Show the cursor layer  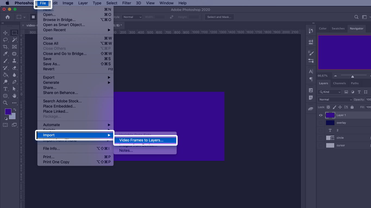click(321, 145)
